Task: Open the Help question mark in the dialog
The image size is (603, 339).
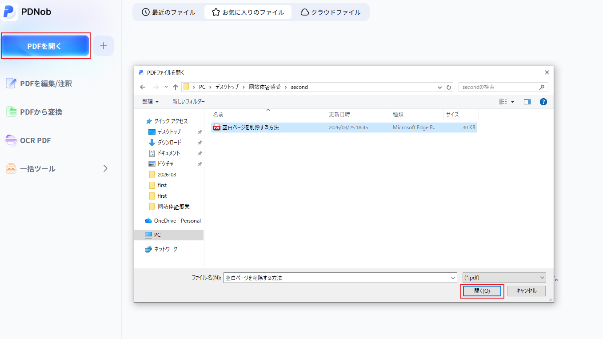Action: pyautogui.click(x=543, y=101)
